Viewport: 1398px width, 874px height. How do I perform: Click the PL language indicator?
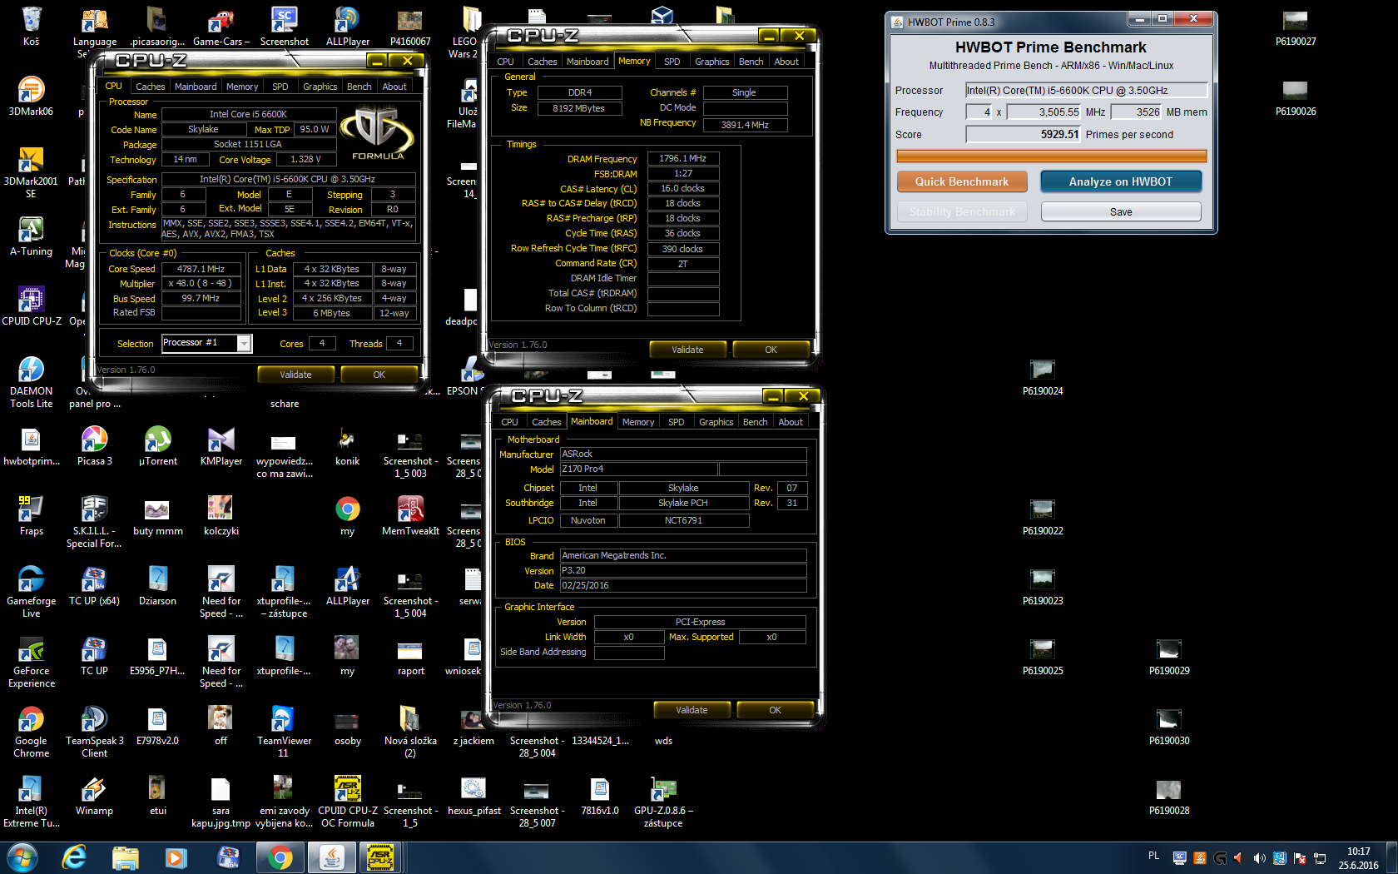[x=1153, y=856]
